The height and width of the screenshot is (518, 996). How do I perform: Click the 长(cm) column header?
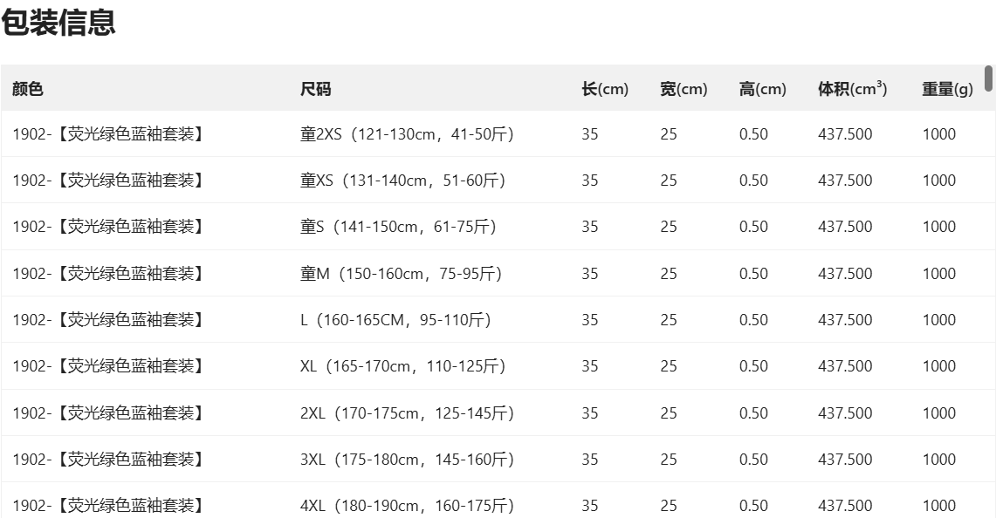point(605,89)
